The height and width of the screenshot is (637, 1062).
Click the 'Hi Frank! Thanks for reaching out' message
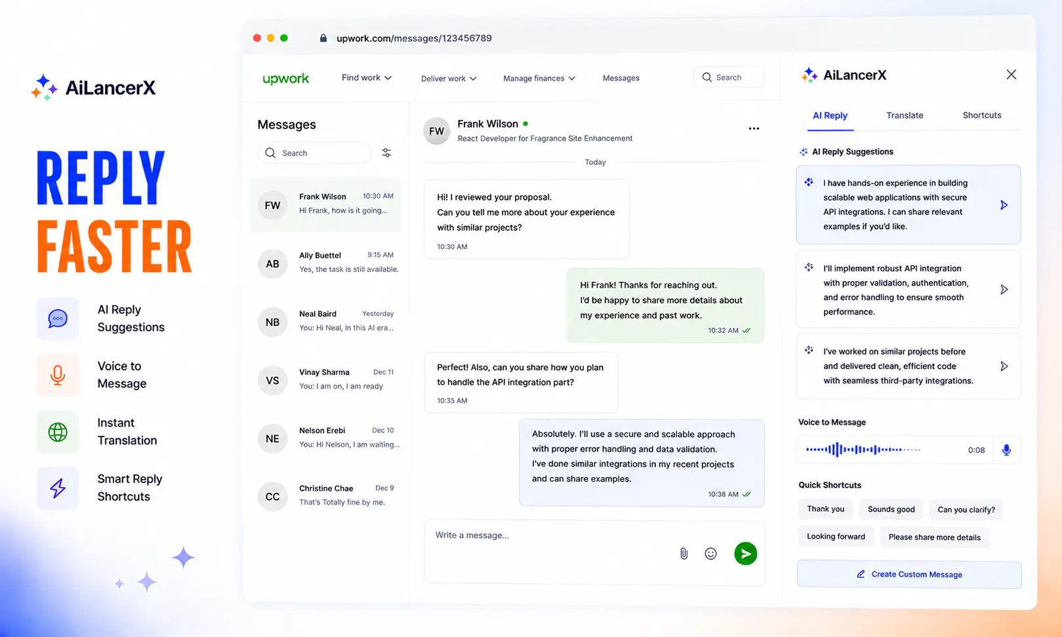665,305
